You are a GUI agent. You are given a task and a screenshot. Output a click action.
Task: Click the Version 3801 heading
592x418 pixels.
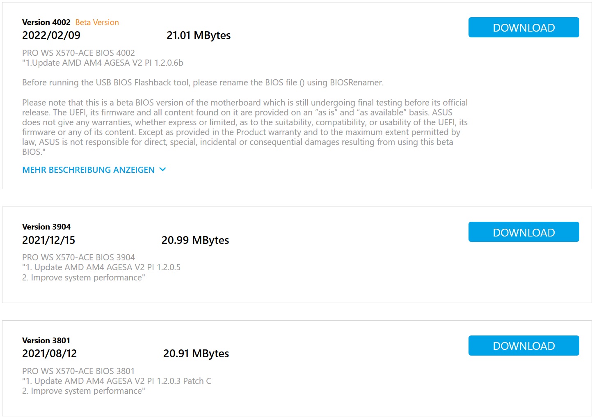46,340
